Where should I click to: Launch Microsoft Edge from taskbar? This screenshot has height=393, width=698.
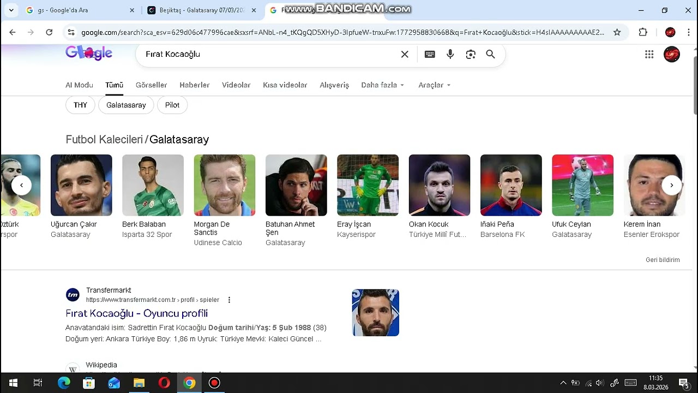64,383
